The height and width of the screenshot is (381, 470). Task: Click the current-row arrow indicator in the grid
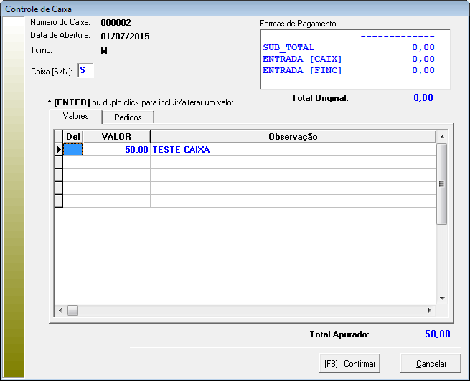(59, 150)
